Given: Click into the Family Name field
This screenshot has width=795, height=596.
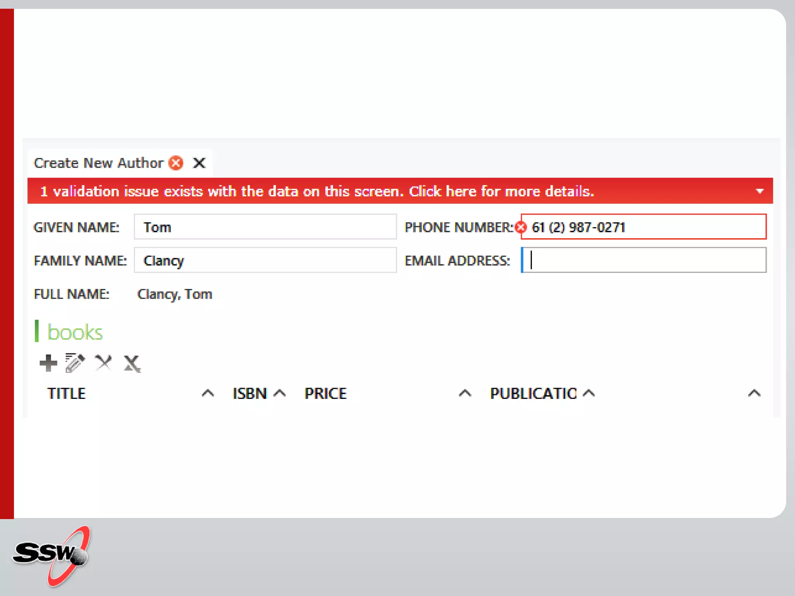Looking at the screenshot, I should pyautogui.click(x=265, y=260).
